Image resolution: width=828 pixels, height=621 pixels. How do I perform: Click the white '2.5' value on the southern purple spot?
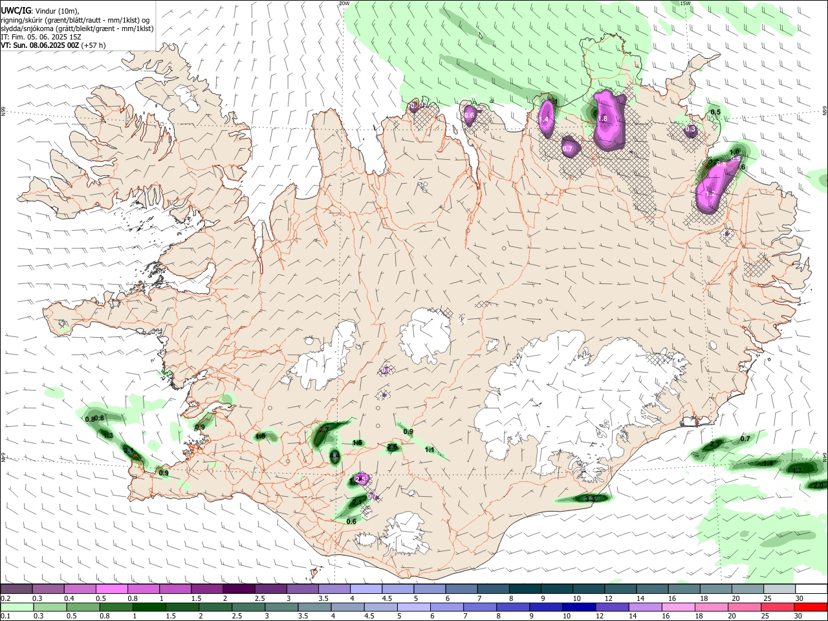tap(361, 479)
